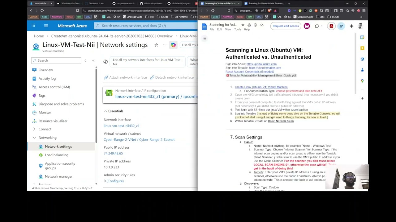Open the portal.azure.com link in the document

pyautogui.click(x=261, y=64)
